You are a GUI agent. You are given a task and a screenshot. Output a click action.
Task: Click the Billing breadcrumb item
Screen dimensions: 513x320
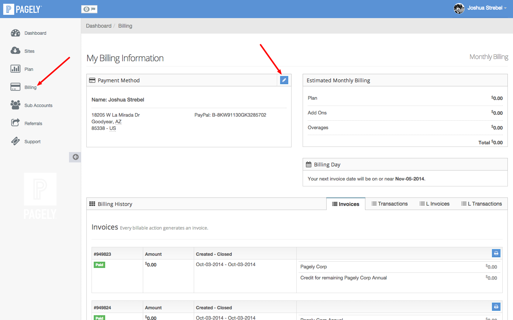click(125, 26)
